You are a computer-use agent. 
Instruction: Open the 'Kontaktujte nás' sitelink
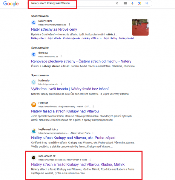click(72, 38)
